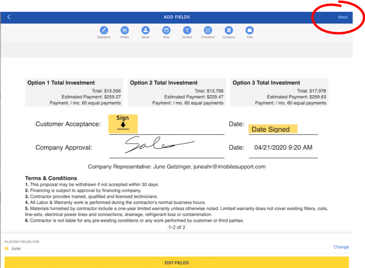365x268 pixels.
Task: Click the Customer Acceptance label
Action: (68, 124)
